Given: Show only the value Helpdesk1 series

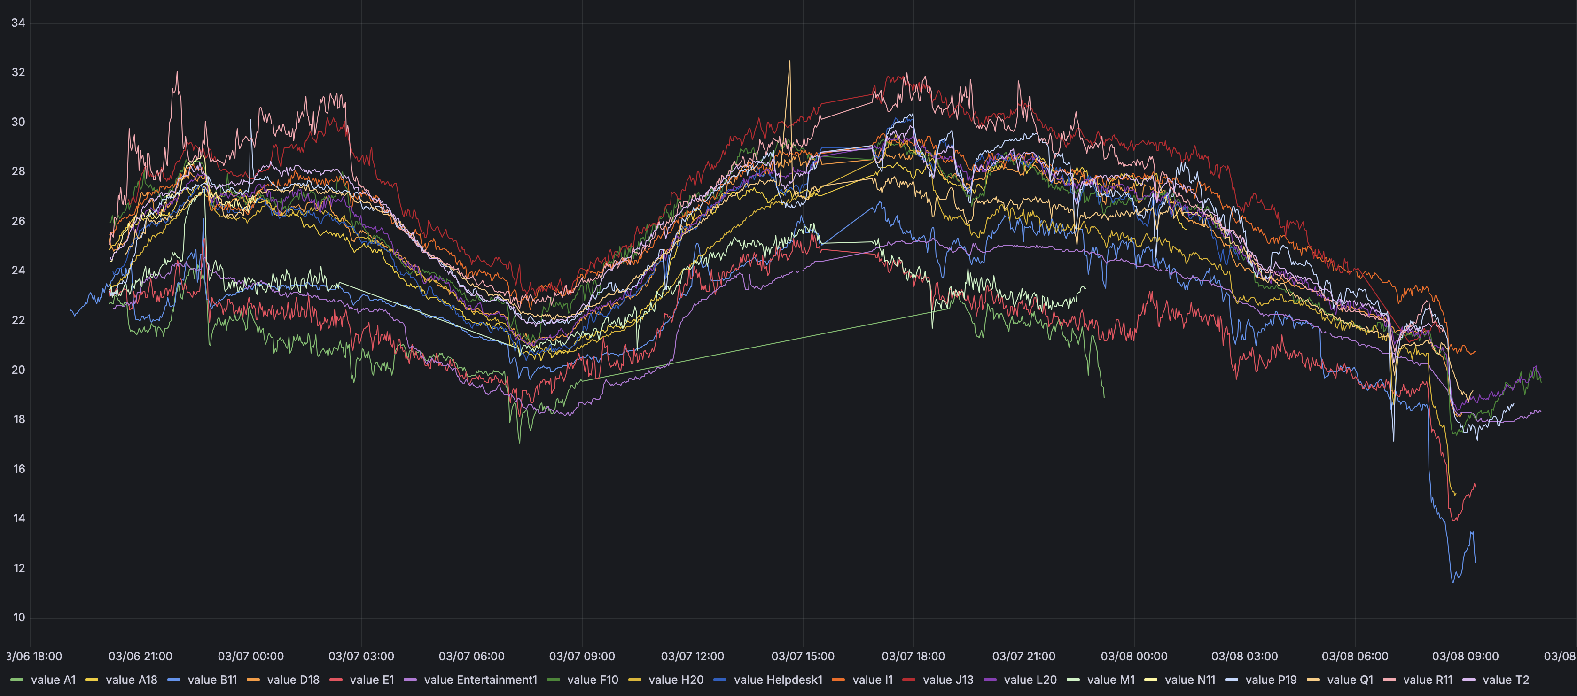Looking at the screenshot, I should (778, 680).
